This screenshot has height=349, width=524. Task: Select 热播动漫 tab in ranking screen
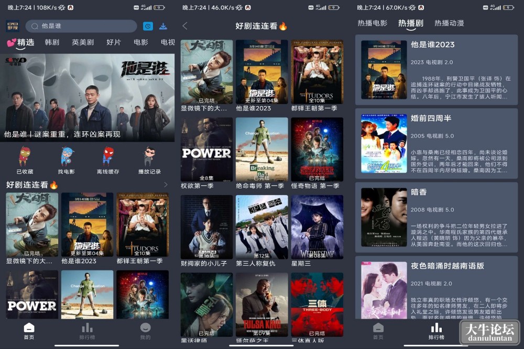[449, 23]
